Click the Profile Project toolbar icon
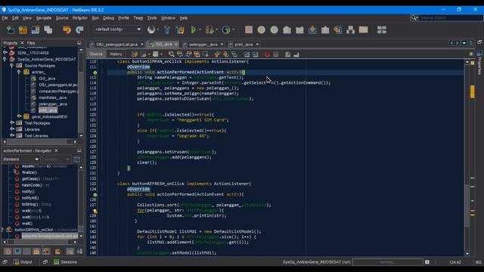The image size is (484, 272). 225,29
